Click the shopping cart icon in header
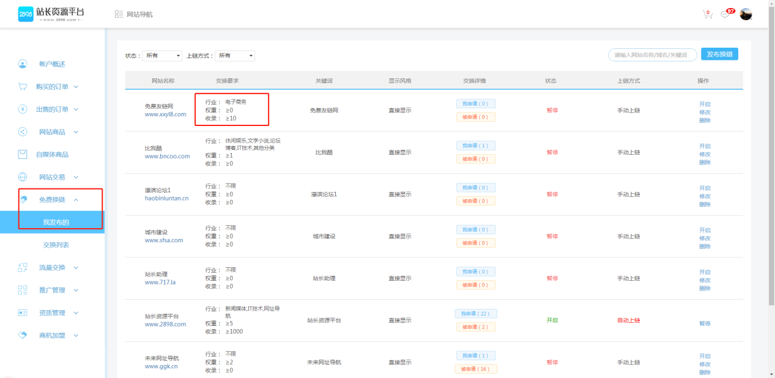This screenshot has height=378, width=775. coord(707,14)
